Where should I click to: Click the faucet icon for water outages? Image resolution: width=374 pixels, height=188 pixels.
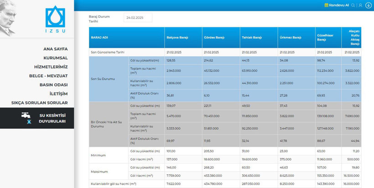(26, 115)
